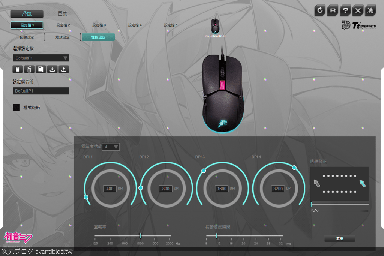Click the trash can delete profile icon
Viewport: 384px width, 256px height.
point(29,69)
